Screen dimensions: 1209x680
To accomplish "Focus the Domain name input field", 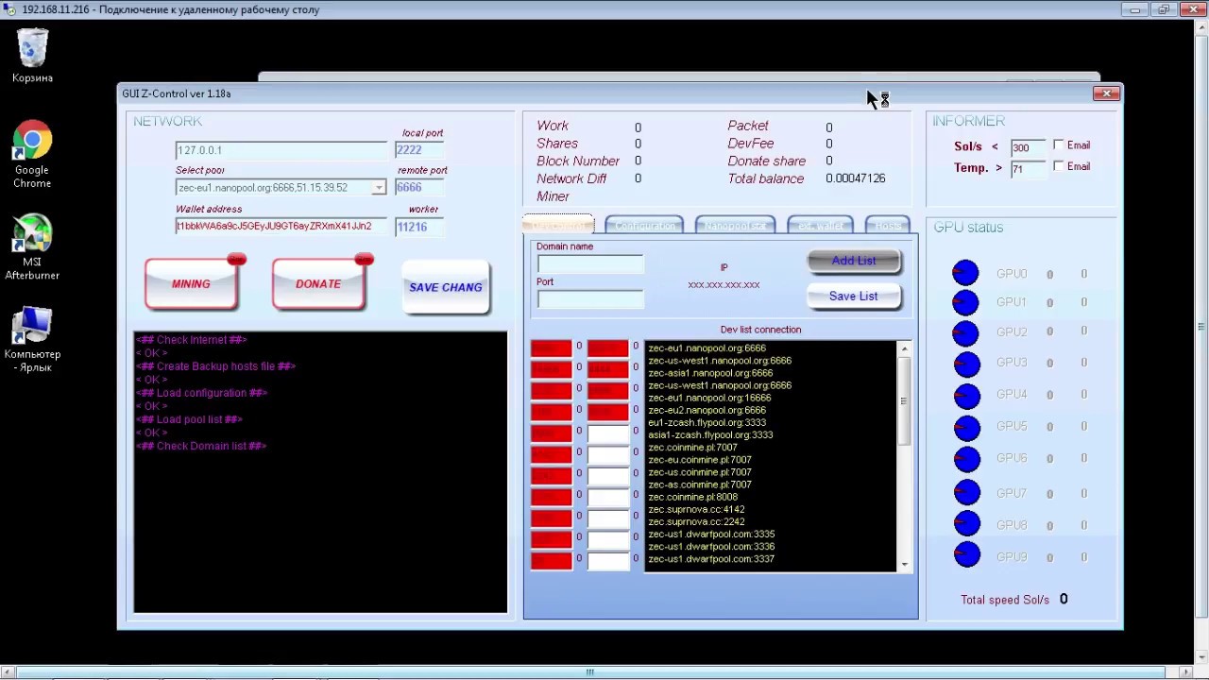I will [x=590, y=263].
